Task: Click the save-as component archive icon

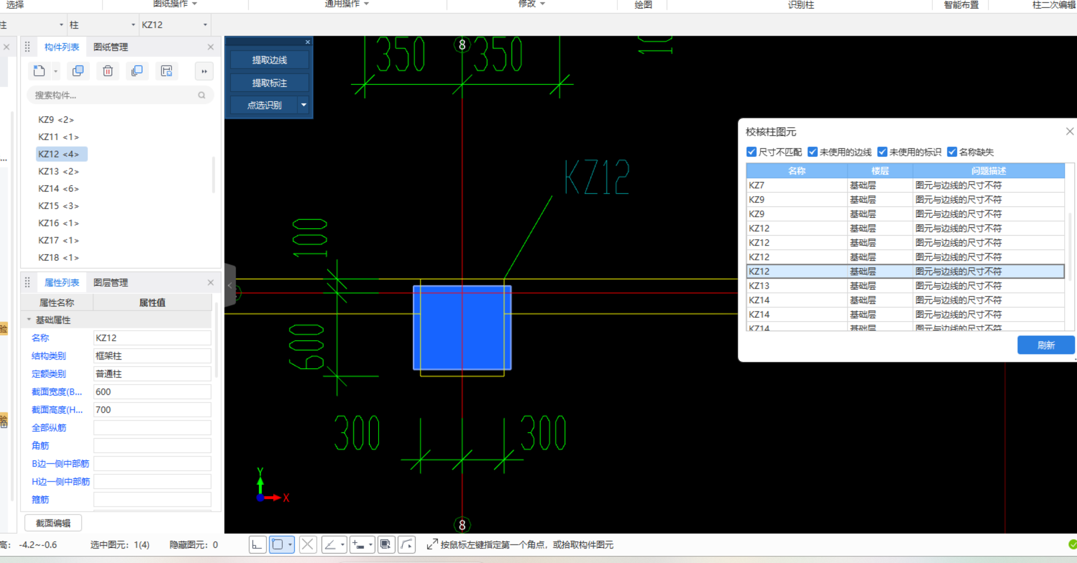Action: [166, 71]
